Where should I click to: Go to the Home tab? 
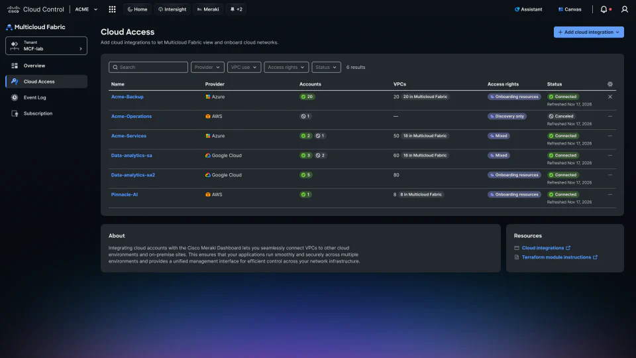pos(137,9)
